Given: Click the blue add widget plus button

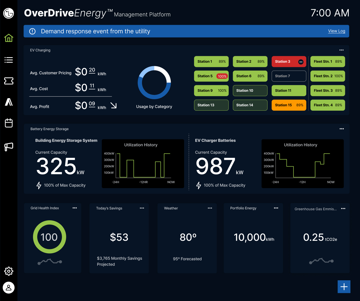Looking at the screenshot, I should [344, 287].
